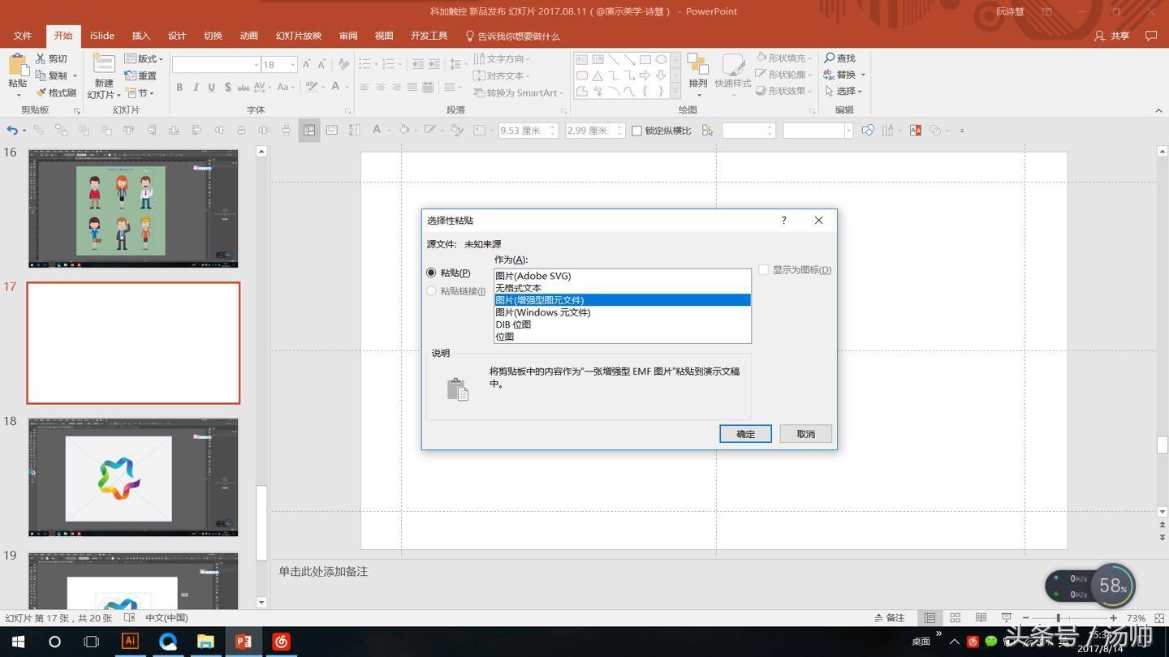
Task: Select DIB 位图 in the format list
Action: click(x=622, y=324)
